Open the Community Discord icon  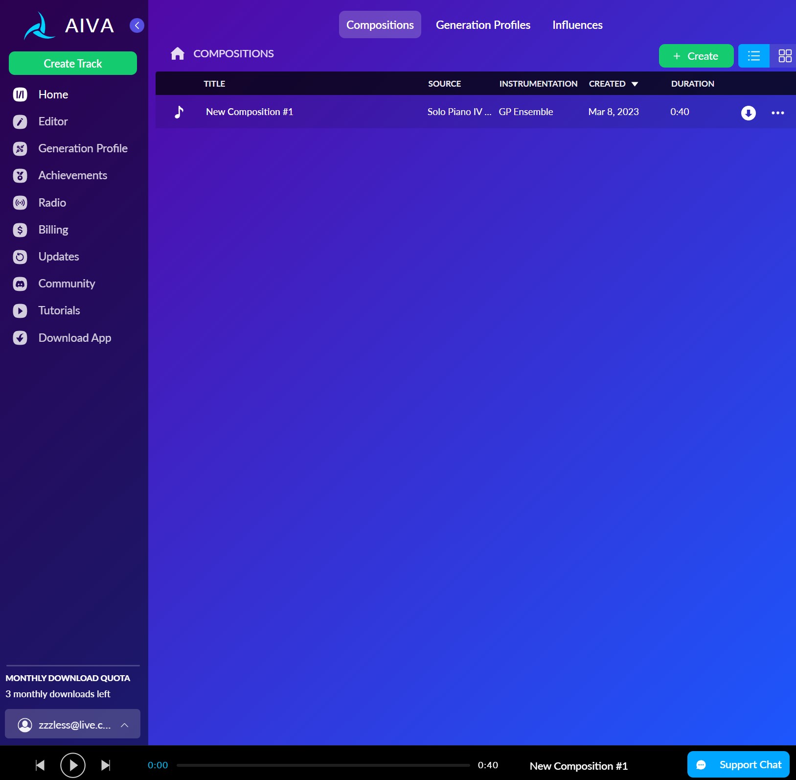(x=20, y=284)
